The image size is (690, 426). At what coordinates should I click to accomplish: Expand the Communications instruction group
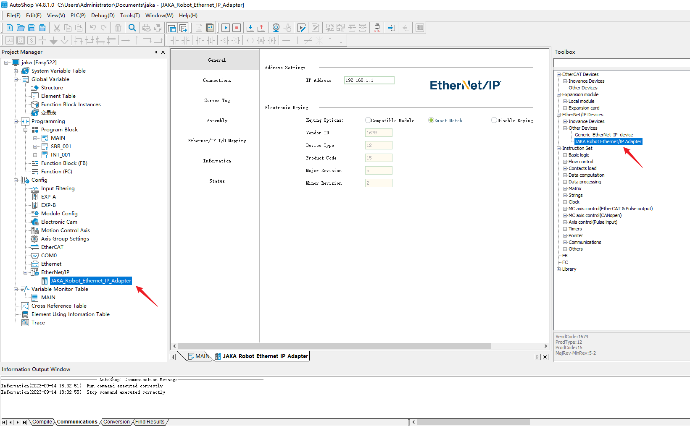[565, 242]
